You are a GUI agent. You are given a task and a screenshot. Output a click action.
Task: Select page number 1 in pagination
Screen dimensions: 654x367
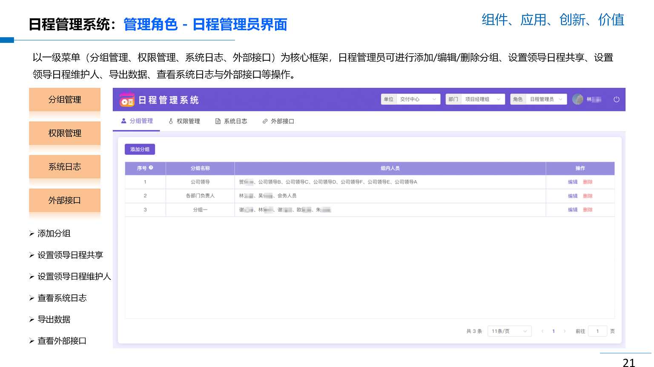pos(554,331)
